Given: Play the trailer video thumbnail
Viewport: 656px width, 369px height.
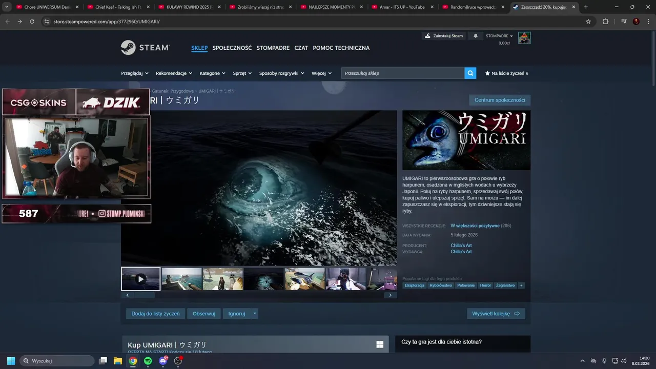Looking at the screenshot, I should (x=140, y=279).
